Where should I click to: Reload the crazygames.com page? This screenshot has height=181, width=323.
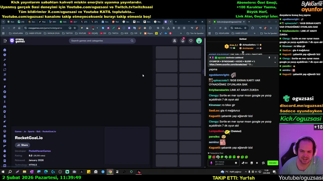coord(14,28)
